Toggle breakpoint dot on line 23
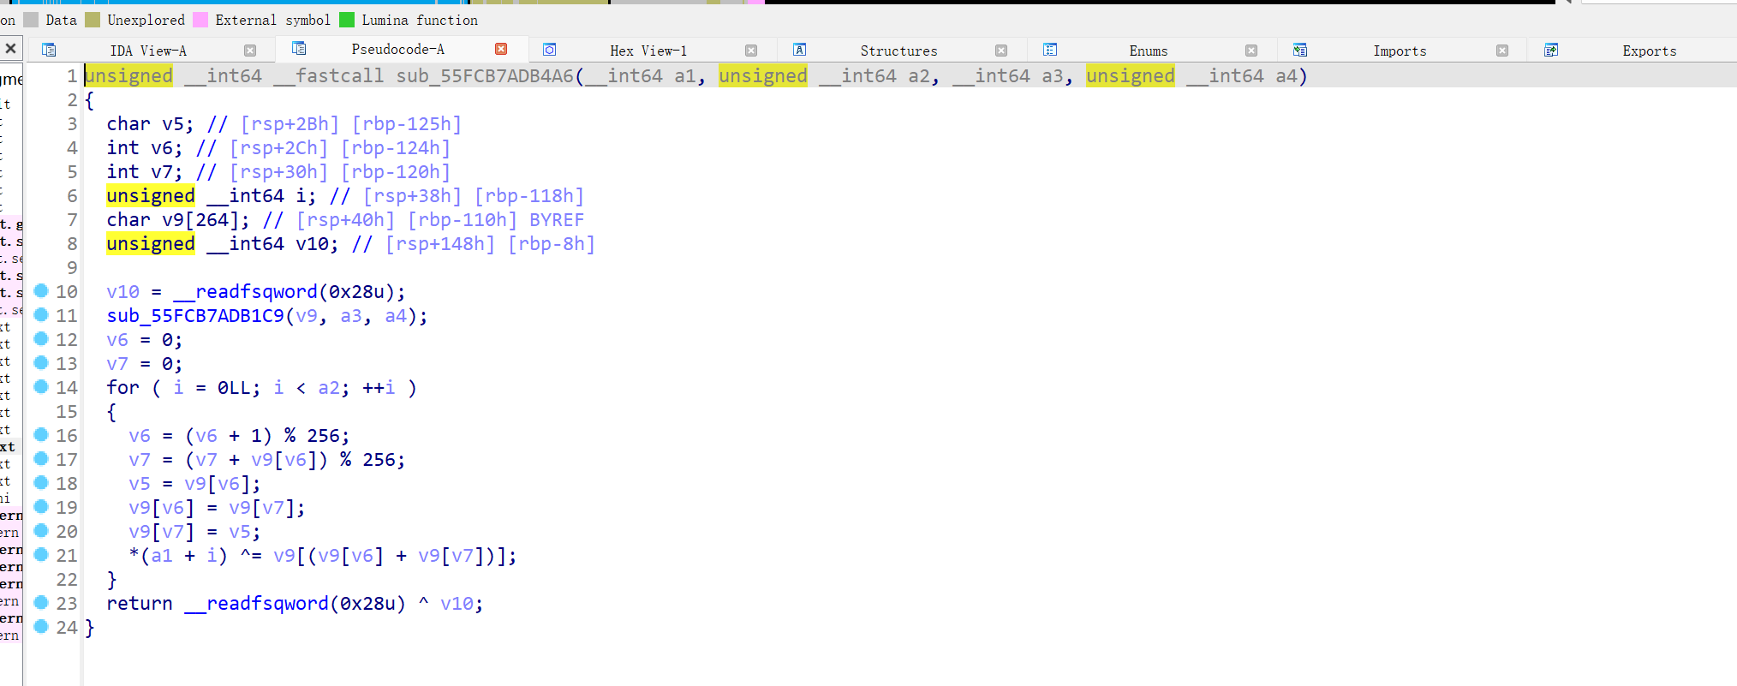Viewport: 1737px width, 686px height. 40,603
